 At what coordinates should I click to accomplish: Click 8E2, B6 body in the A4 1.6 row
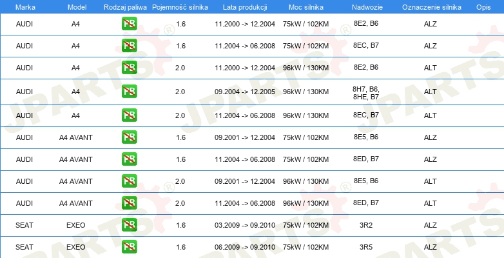[366, 23]
